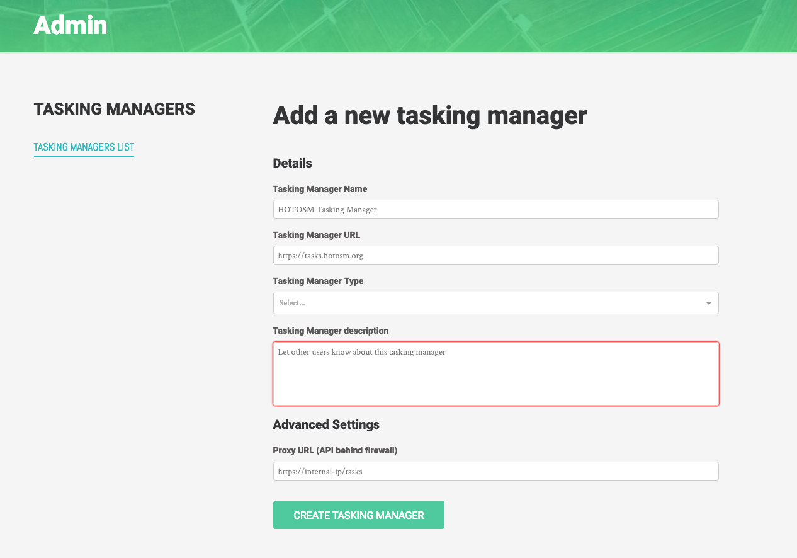797x558 pixels.
Task: Click the Admin page title
Action: tap(71, 26)
